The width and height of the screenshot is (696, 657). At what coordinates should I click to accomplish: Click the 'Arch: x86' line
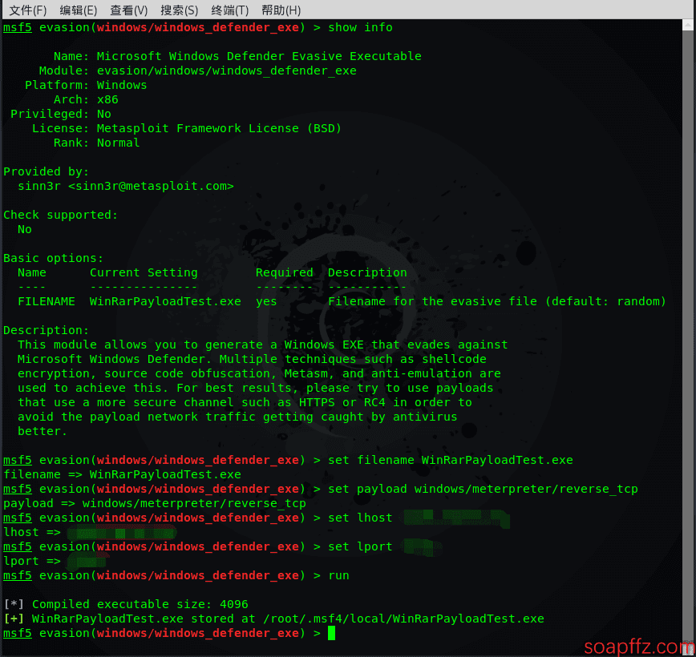pos(86,100)
